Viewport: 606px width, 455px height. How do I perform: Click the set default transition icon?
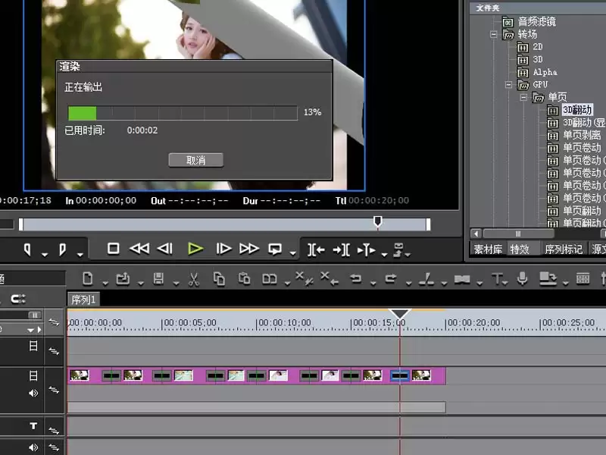tap(462, 279)
